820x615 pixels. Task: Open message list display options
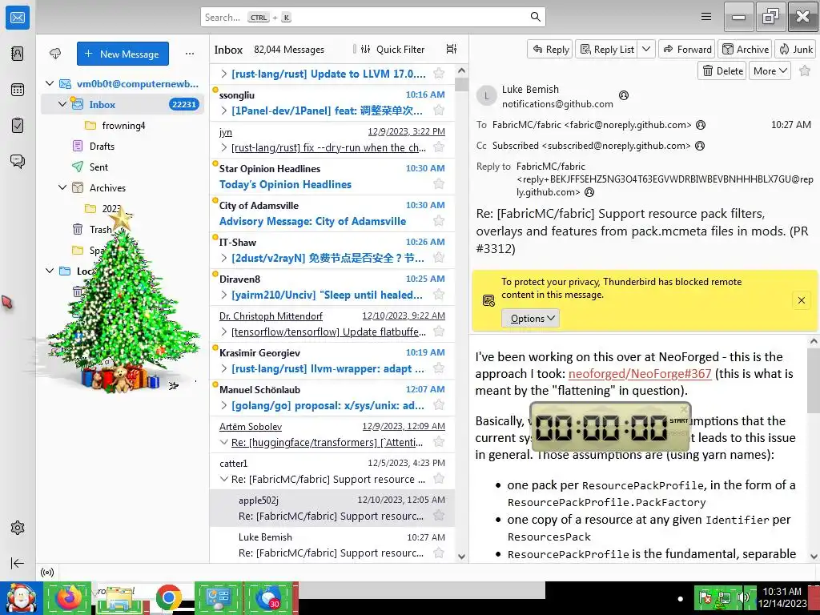coord(452,49)
